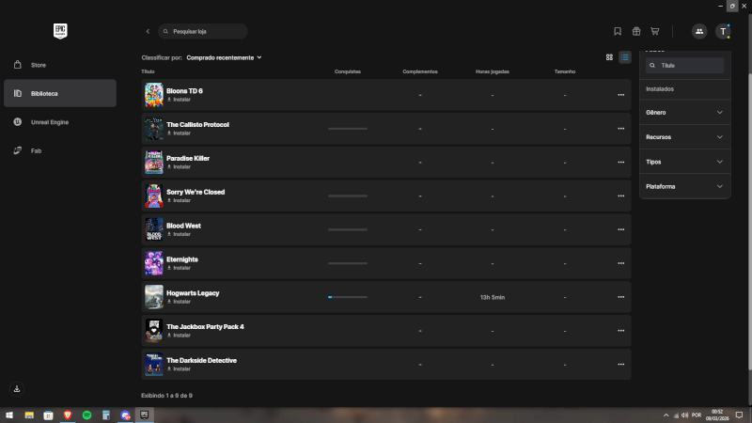
Task: Click the Epic Games logo
Action: (x=61, y=31)
